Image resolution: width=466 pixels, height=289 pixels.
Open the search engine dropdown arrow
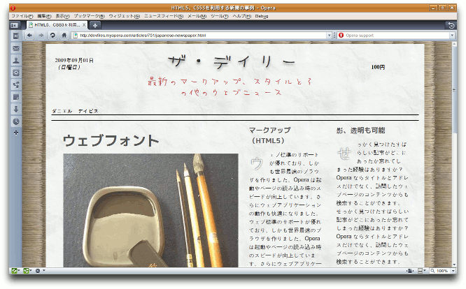point(452,36)
